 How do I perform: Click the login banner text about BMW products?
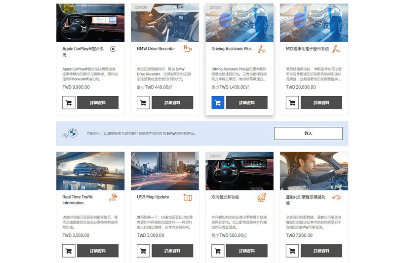pos(141,133)
